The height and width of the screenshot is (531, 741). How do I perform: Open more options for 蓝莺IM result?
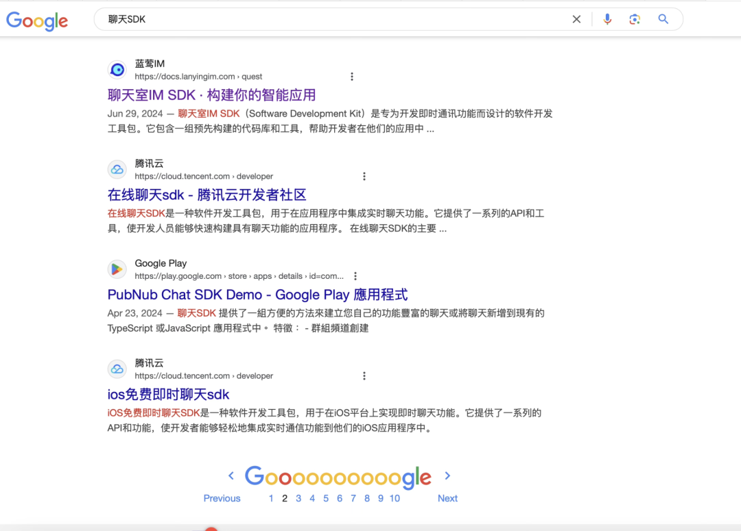[352, 77]
